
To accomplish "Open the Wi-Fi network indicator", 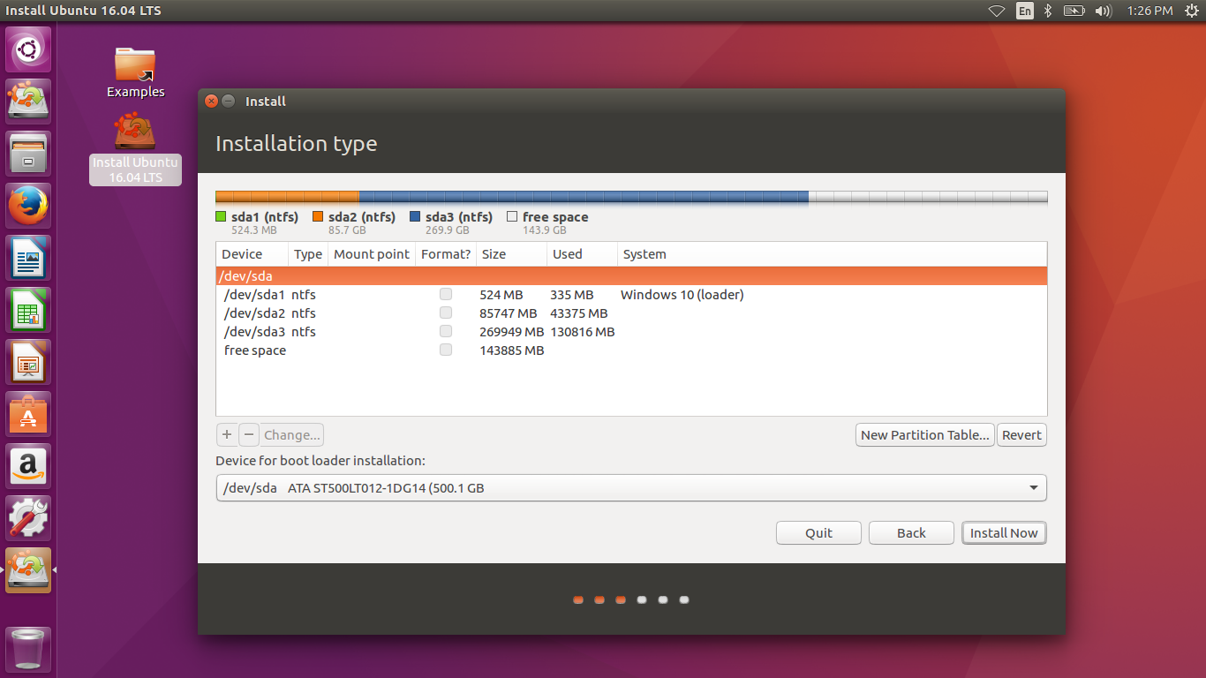I will [997, 11].
